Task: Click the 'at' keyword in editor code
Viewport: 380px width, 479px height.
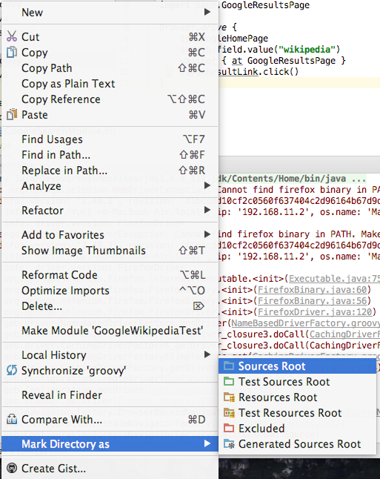Action: pos(237,61)
